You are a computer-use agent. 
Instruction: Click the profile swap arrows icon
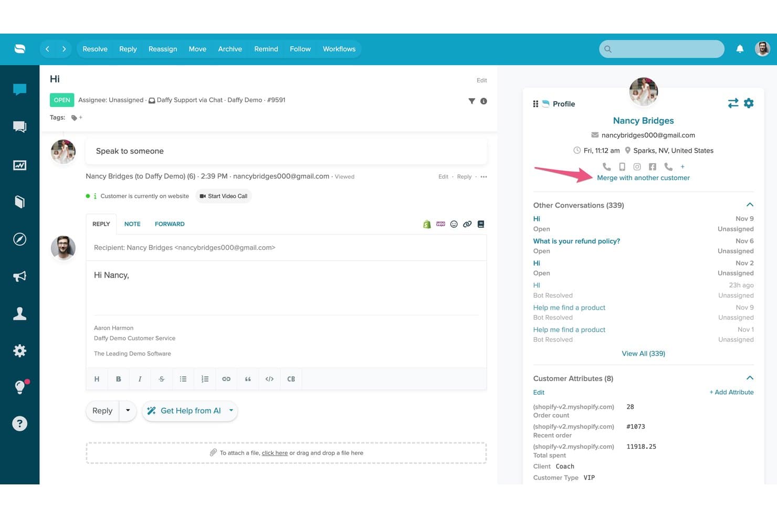733,103
